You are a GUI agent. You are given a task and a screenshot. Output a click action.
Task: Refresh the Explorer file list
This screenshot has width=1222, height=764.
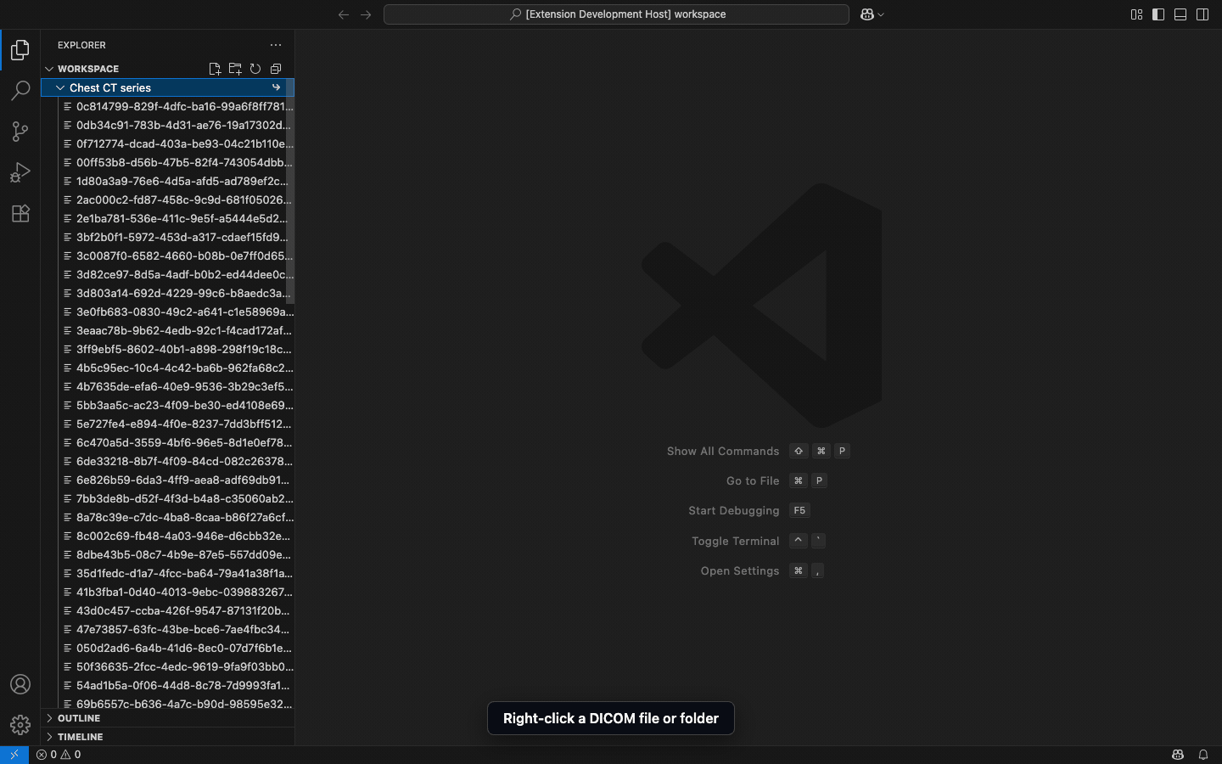tap(255, 69)
